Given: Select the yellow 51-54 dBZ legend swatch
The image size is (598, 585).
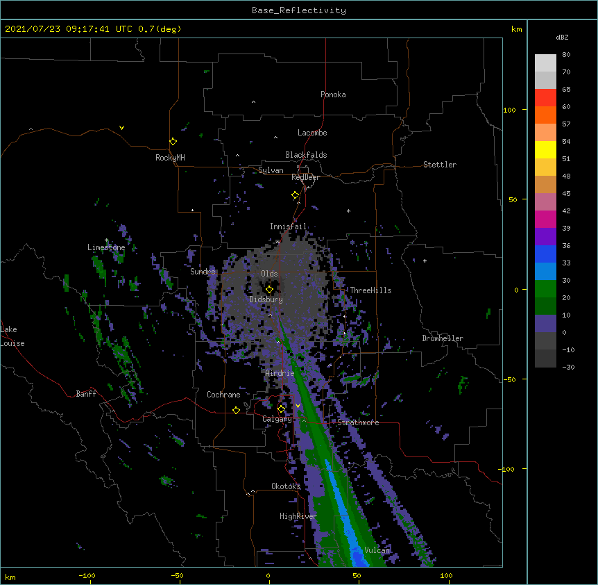Looking at the screenshot, I should [x=545, y=149].
